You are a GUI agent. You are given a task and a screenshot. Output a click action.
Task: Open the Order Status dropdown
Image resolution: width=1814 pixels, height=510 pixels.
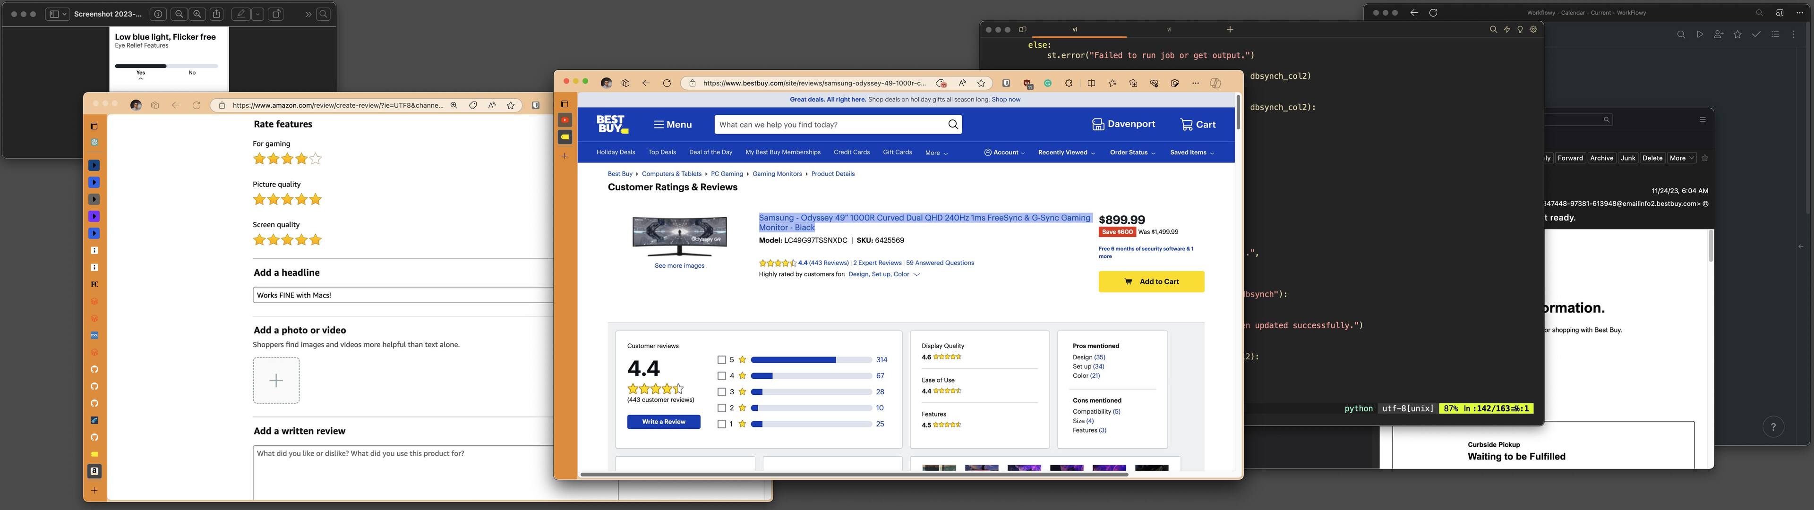(x=1132, y=153)
